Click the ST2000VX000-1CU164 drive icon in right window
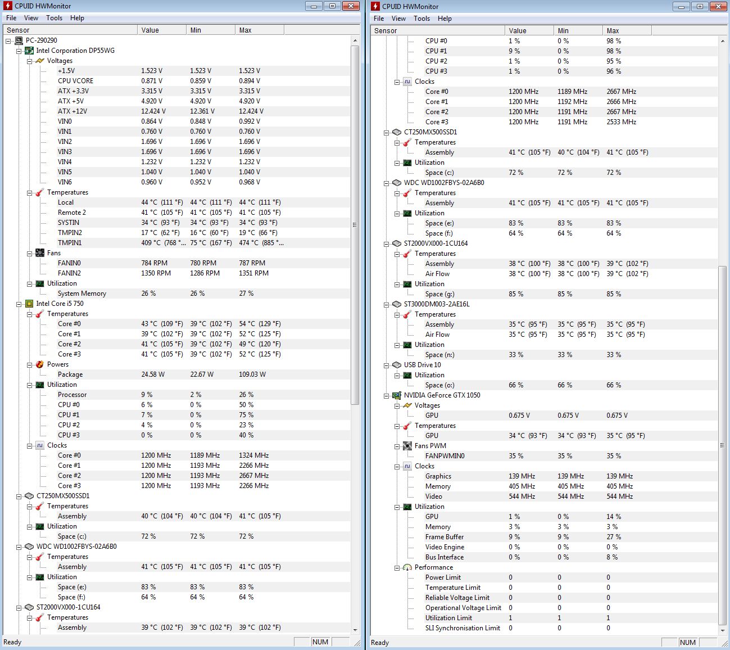This screenshot has width=730, height=650. (397, 243)
